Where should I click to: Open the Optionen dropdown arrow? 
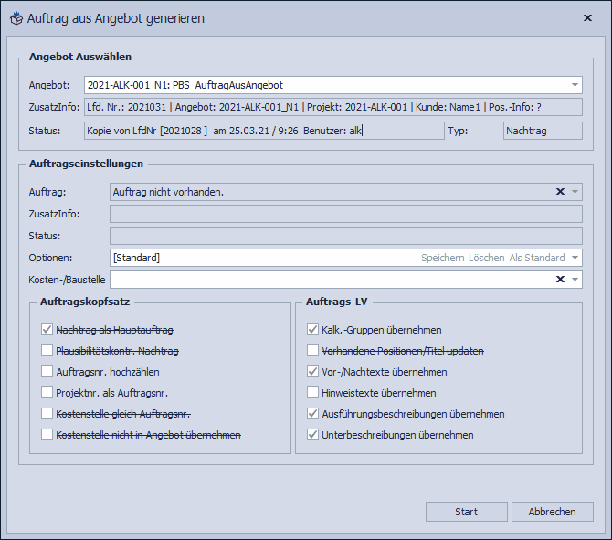[x=575, y=258]
